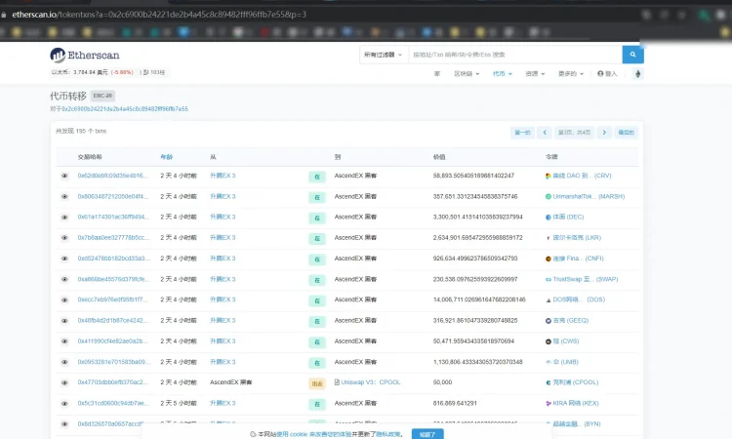Expand the Blockchain (区块链) nav dropdown
Image resolution: width=732 pixels, height=439 pixels.
click(467, 74)
